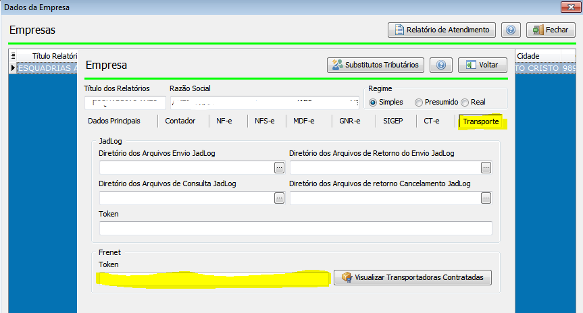
Task: Browse for Arquivos de Consulta JadLog directory
Action: pyautogui.click(x=279, y=198)
